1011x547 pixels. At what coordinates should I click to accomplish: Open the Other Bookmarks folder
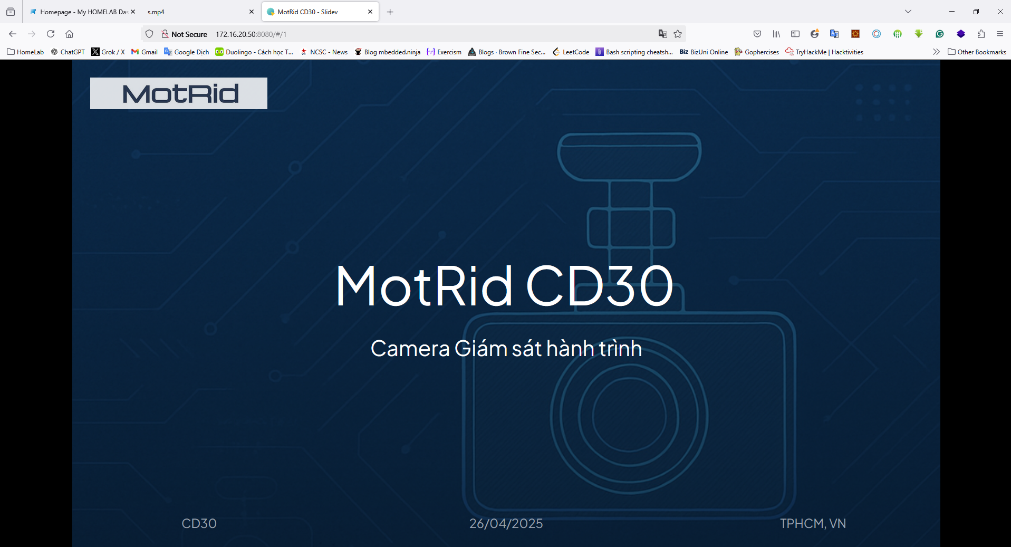point(977,52)
